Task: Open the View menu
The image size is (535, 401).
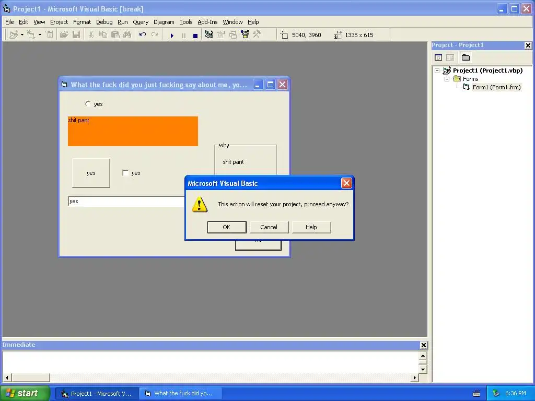Action: pyautogui.click(x=39, y=22)
